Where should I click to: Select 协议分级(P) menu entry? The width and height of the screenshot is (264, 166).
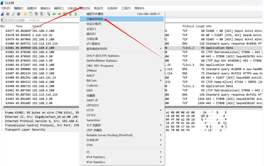[122, 24]
